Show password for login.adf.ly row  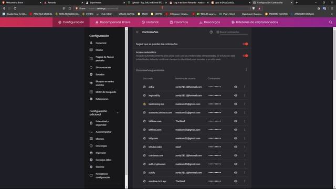236,96
